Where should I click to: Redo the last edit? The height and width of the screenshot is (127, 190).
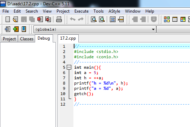81,19
